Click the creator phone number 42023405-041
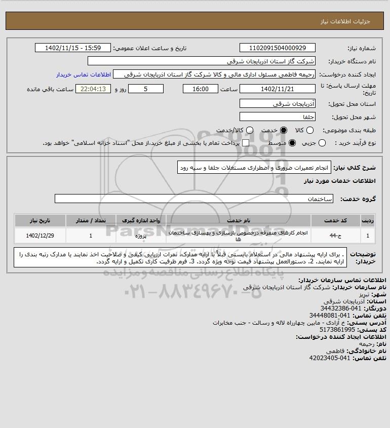 pyautogui.click(x=329, y=358)
